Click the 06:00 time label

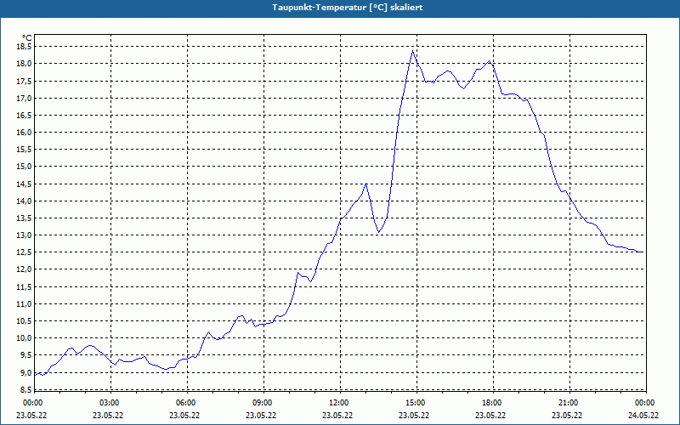tap(185, 403)
